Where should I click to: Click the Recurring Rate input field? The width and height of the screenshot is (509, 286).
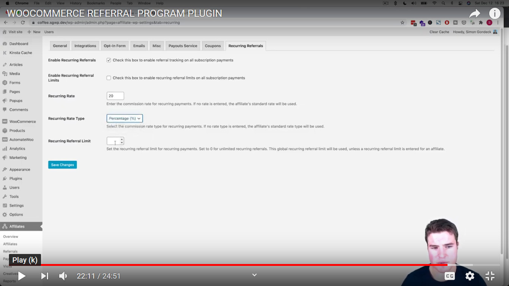point(115,96)
